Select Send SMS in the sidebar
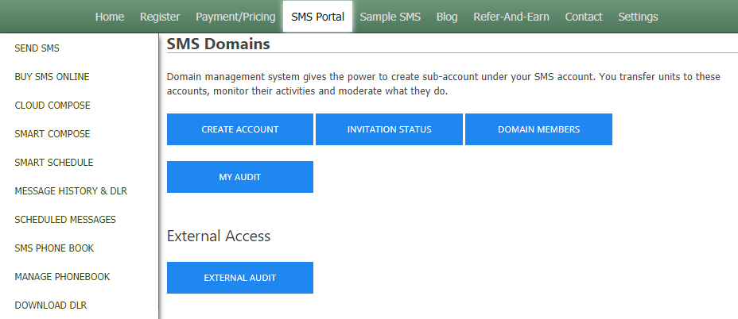 (x=37, y=48)
